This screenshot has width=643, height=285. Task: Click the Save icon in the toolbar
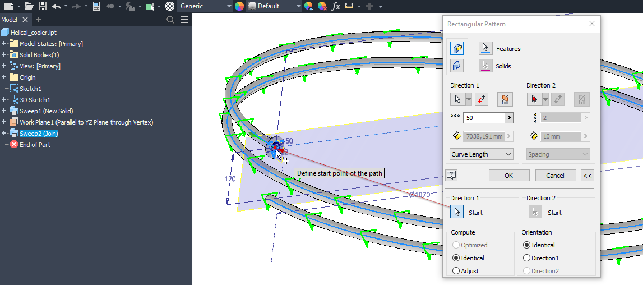pos(43,6)
